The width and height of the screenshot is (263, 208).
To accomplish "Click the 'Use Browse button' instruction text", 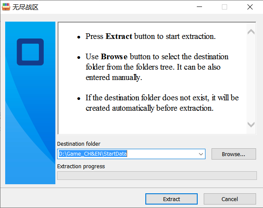I will tap(157, 67).
